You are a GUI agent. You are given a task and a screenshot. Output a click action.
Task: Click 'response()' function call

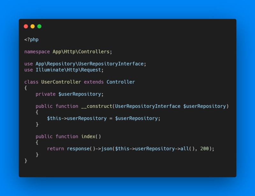[81, 149]
